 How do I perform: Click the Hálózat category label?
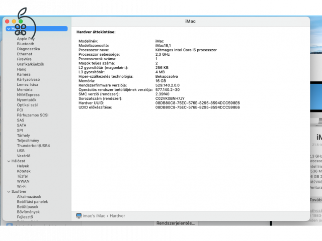[x=18, y=161]
